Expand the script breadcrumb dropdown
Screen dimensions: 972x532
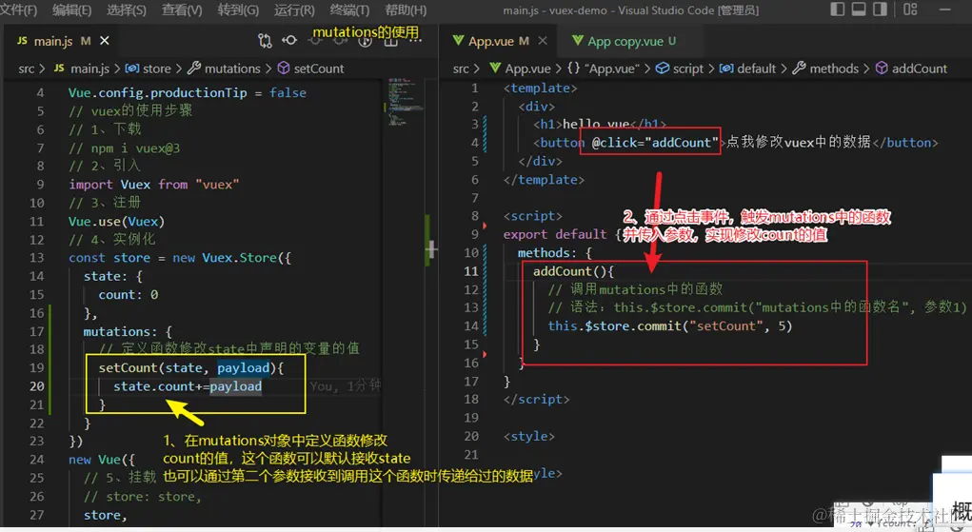[x=688, y=69]
